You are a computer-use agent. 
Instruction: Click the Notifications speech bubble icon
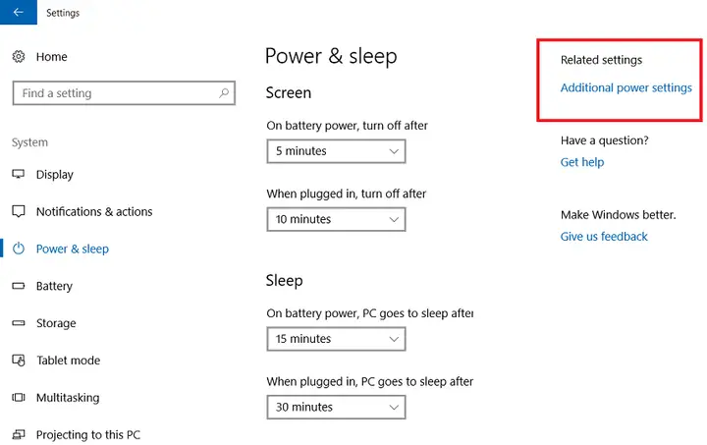[19, 211]
